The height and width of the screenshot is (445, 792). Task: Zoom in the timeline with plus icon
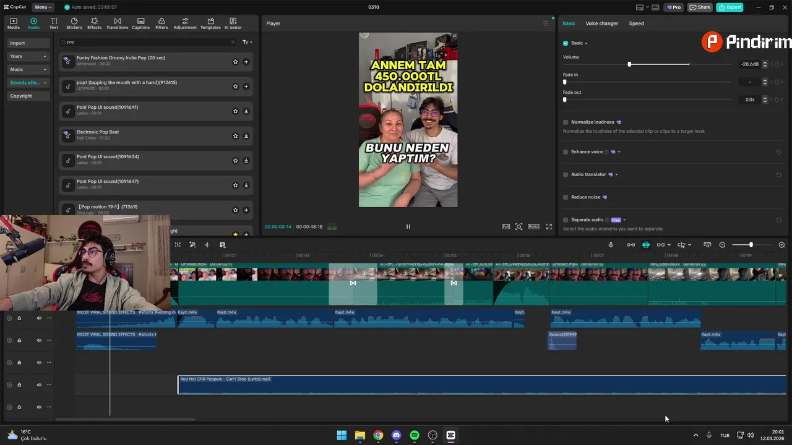tap(781, 245)
